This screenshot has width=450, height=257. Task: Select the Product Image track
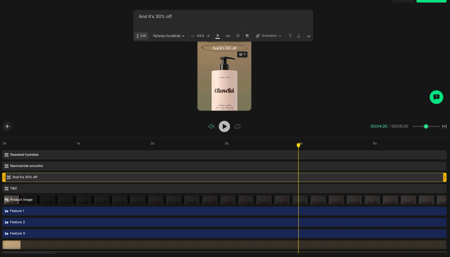click(x=224, y=200)
